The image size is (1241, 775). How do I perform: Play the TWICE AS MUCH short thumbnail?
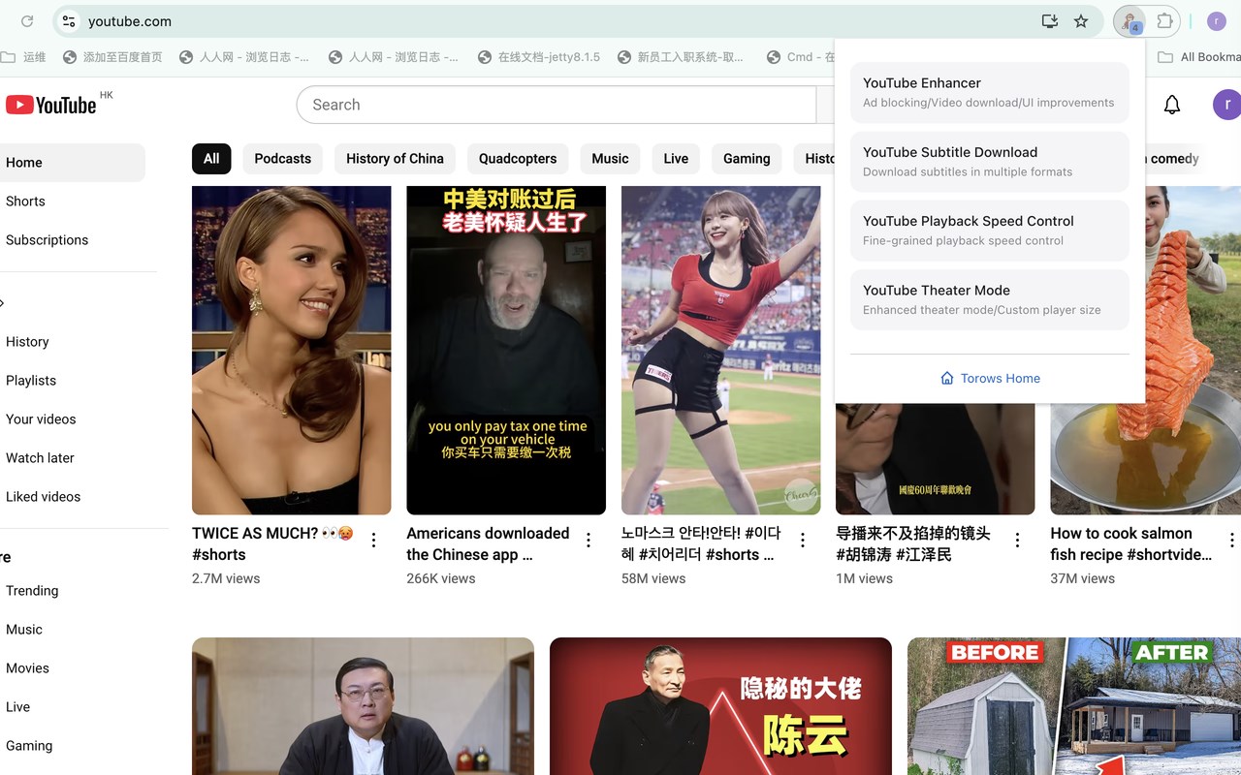292,351
